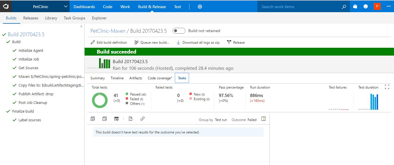
Task: Click the expand all icon
Action: coord(93,119)
